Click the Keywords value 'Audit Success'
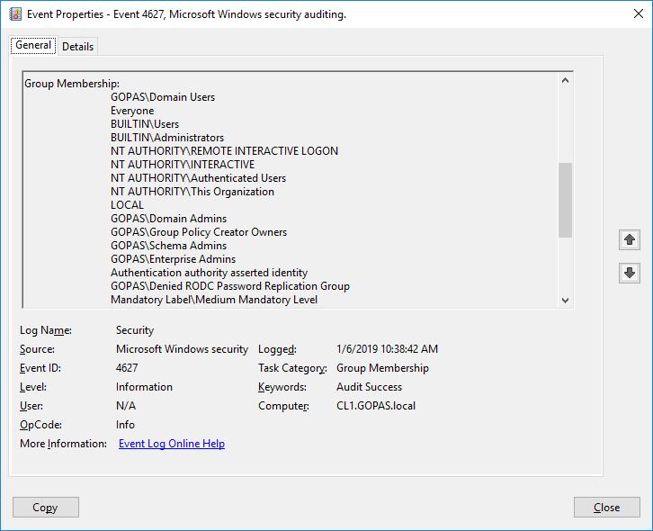 point(370,387)
